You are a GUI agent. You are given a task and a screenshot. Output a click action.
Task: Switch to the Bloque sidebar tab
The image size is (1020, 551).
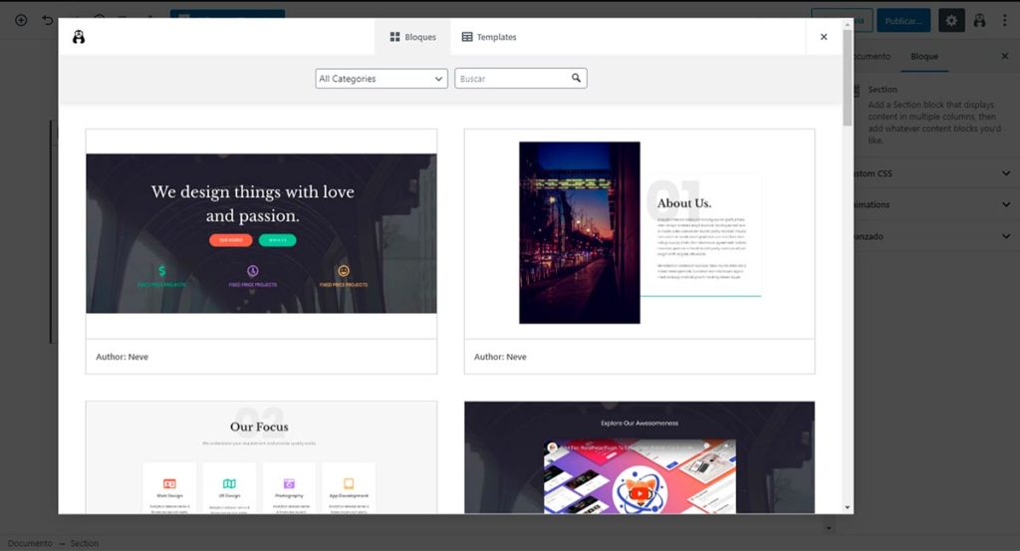coord(924,57)
